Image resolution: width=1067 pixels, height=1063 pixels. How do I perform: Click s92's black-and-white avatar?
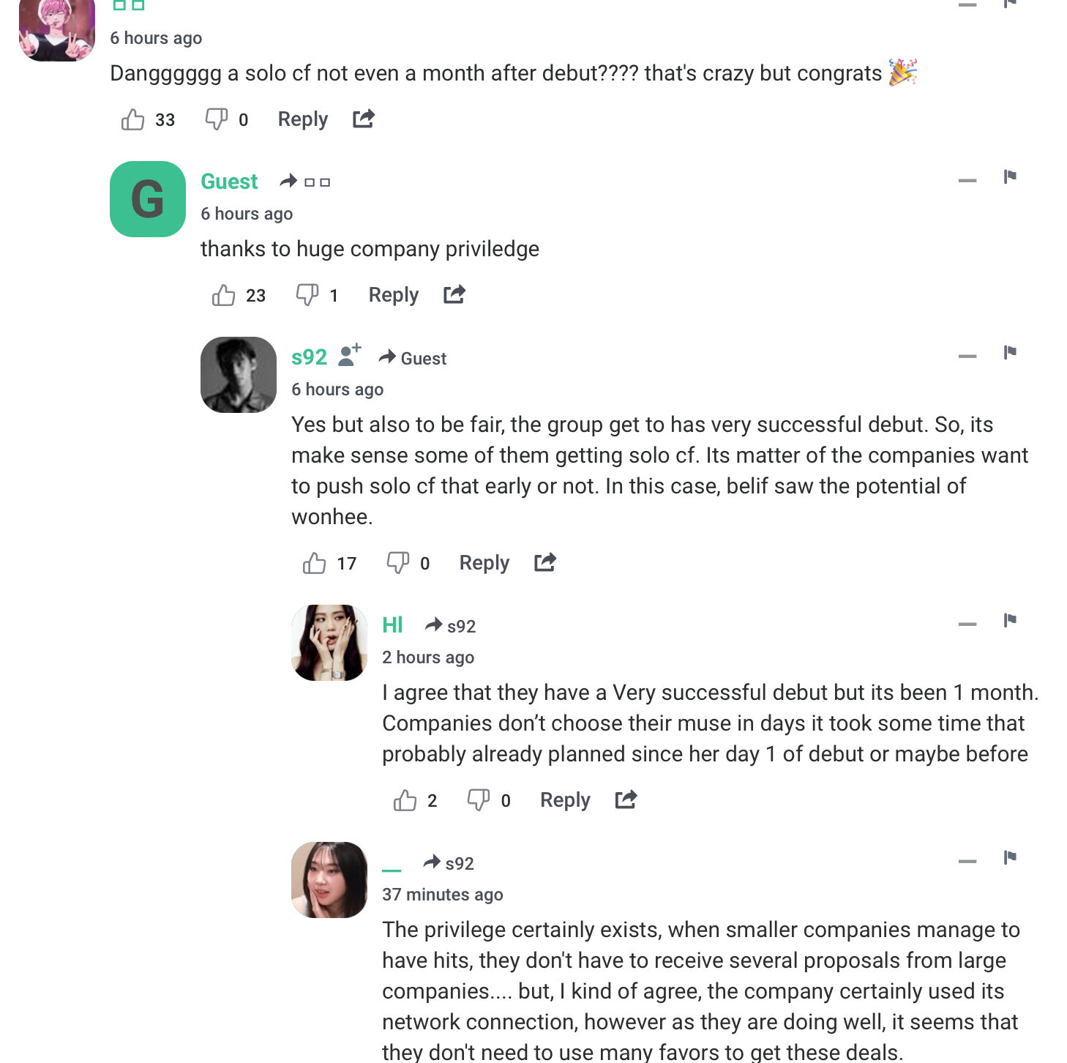point(239,375)
